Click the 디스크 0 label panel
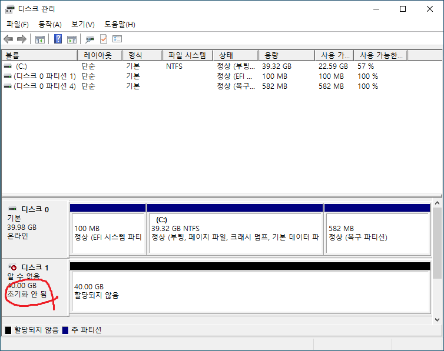This screenshot has height=351, width=444. click(x=35, y=228)
